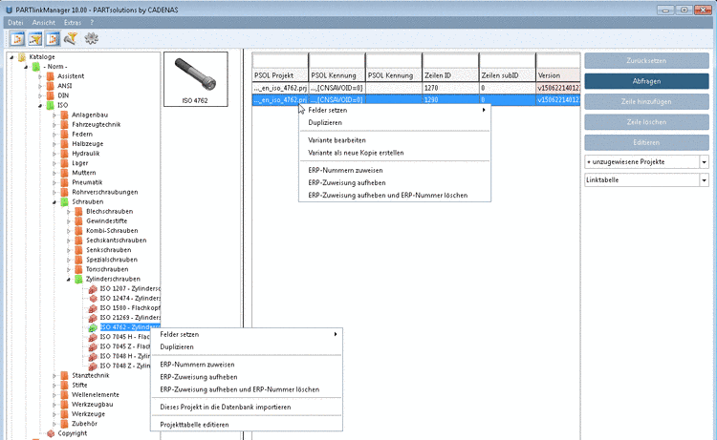Click the filter funnel toolbar icon
717x440 pixels.
click(71, 39)
